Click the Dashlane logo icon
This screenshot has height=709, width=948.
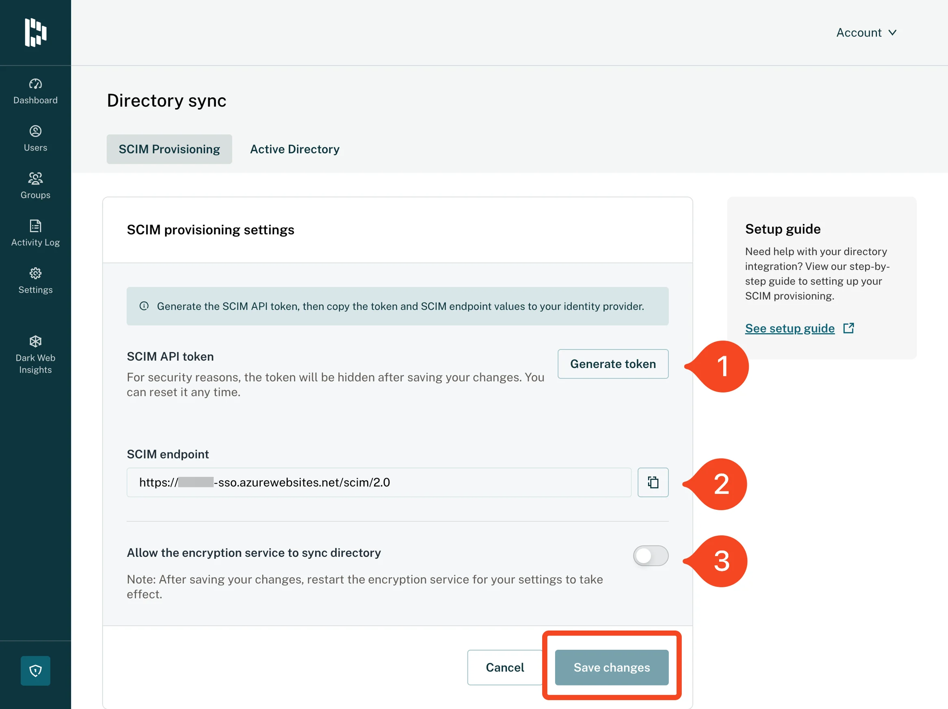(36, 32)
